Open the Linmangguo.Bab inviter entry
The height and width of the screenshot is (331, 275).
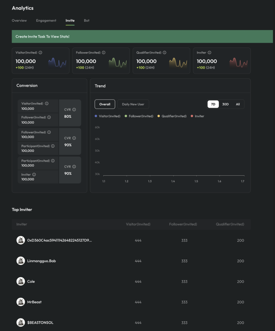pos(42,261)
